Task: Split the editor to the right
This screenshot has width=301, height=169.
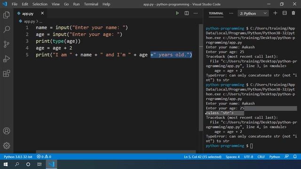Action: [186, 13]
